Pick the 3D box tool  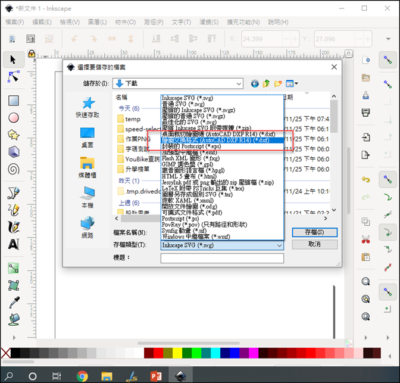click(14, 152)
